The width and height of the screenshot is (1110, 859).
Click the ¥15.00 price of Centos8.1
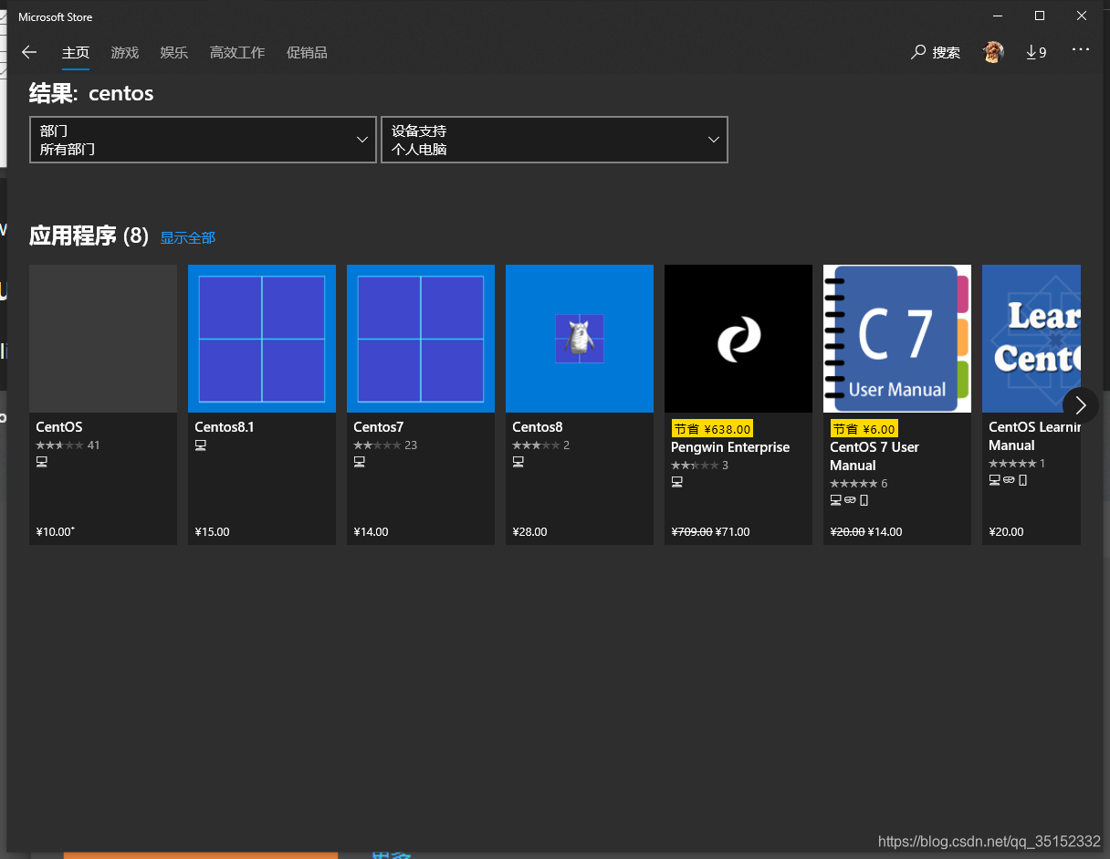tap(212, 531)
